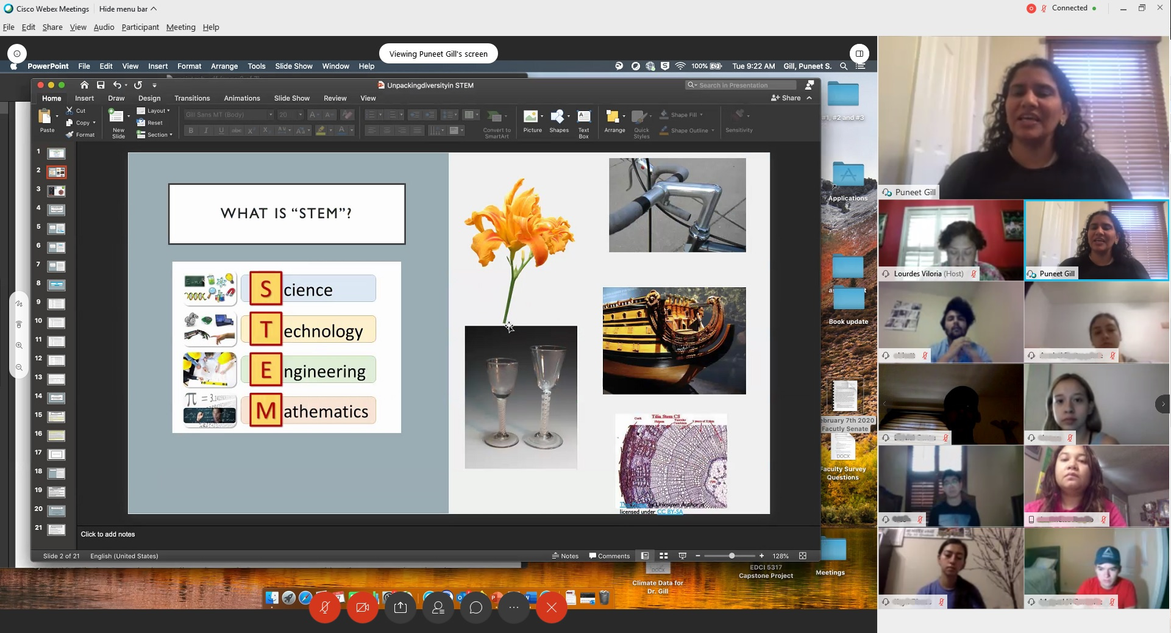Toggle Italic formatting button

coord(206,131)
